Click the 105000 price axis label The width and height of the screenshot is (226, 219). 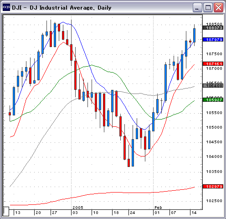tap(214, 127)
